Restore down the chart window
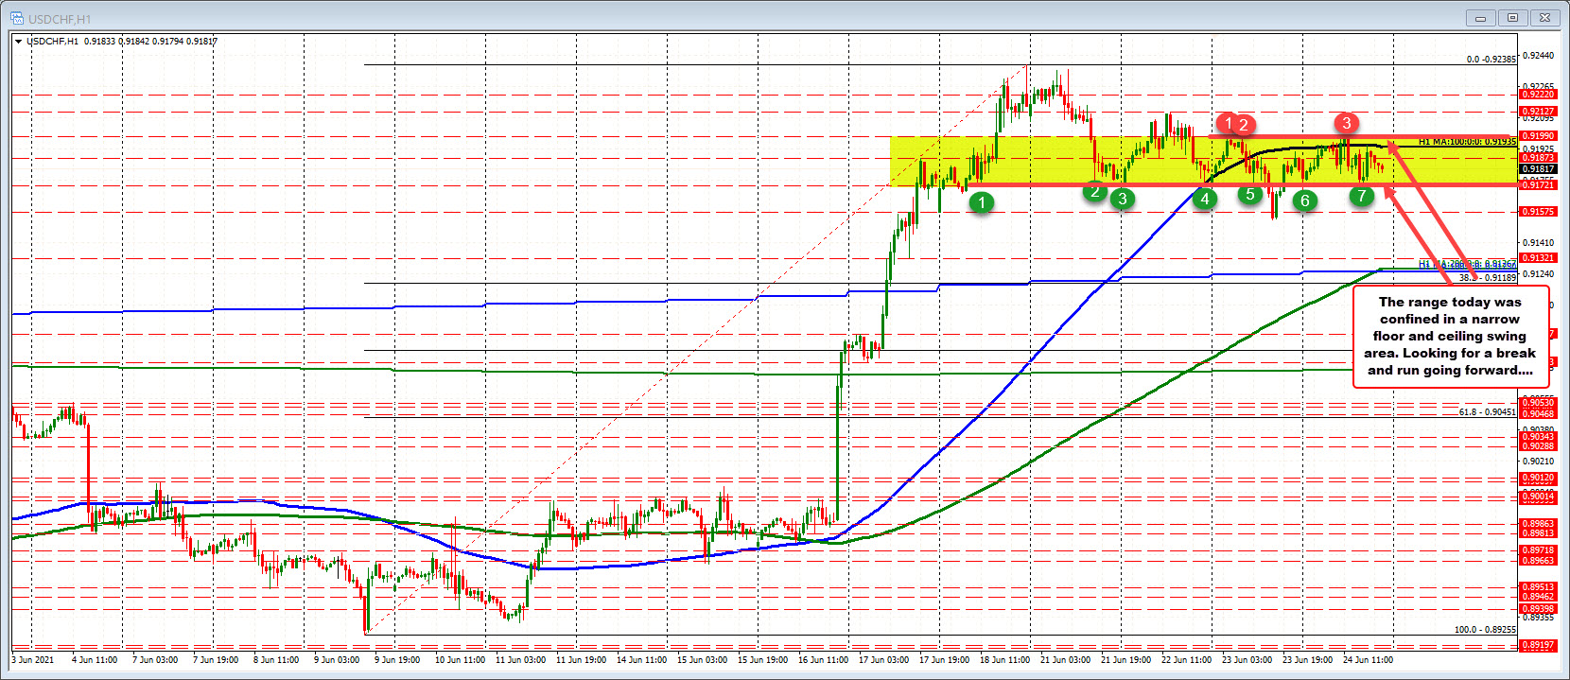The width and height of the screenshot is (1570, 680). pyautogui.click(x=1513, y=18)
